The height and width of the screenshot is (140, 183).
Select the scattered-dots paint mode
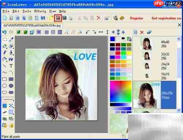[x=11, y=106]
